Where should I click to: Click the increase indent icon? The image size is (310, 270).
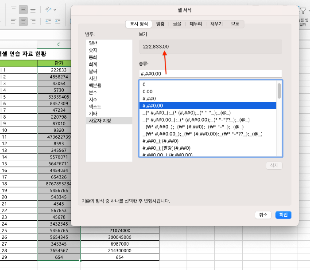[58, 21]
